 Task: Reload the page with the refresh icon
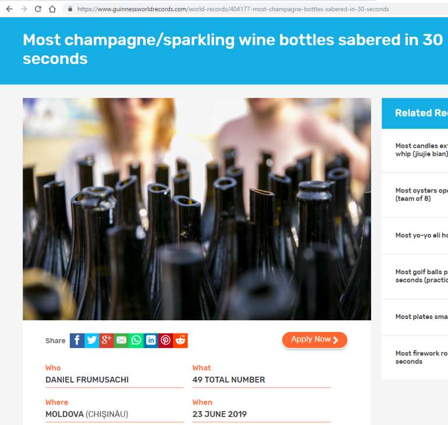click(x=38, y=9)
